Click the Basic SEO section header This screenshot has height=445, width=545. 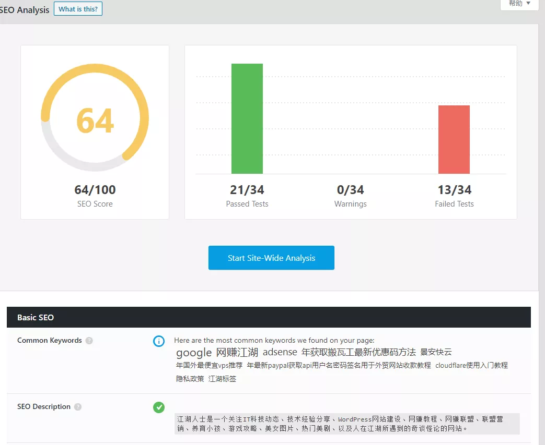[269, 317]
